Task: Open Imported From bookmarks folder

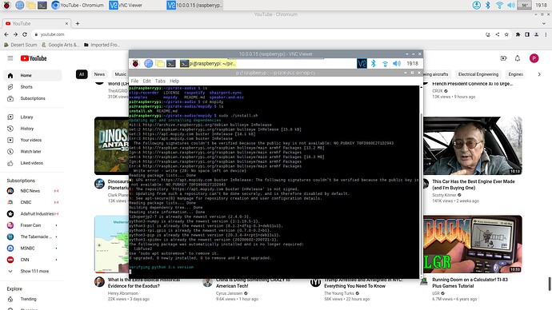Action: 102,45
